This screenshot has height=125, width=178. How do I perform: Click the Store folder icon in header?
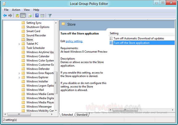point(63,24)
